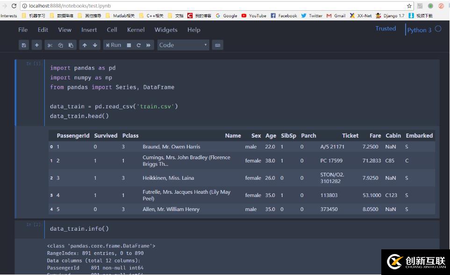450x275 pixels.
Task: Open the Facebook bookmark
Action: tap(284, 16)
